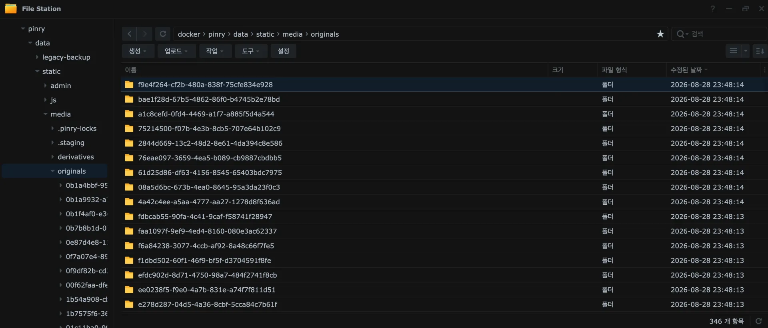Open the sort order options icon
The image size is (768, 328).
tap(760, 51)
